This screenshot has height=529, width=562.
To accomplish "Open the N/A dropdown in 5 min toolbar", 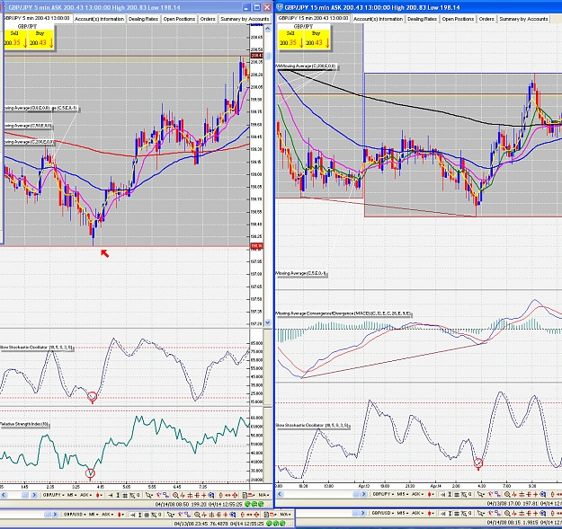I will click(264, 495).
